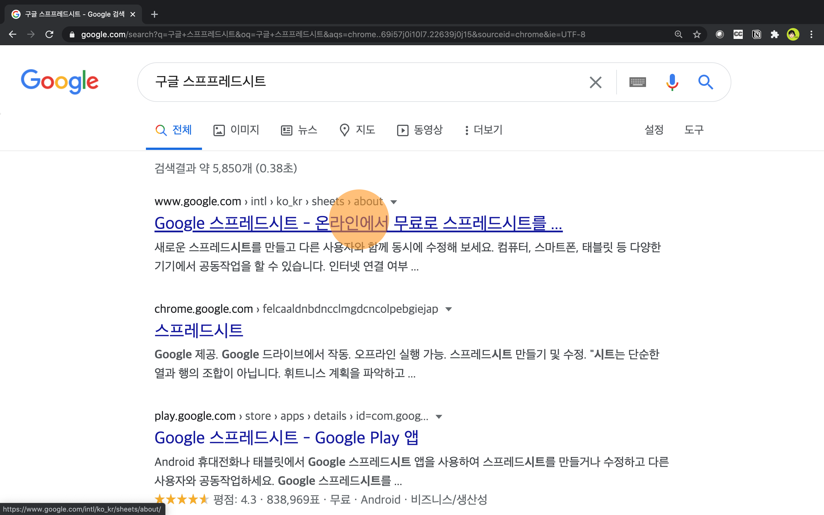Click the blue magnifier search button

pos(706,82)
